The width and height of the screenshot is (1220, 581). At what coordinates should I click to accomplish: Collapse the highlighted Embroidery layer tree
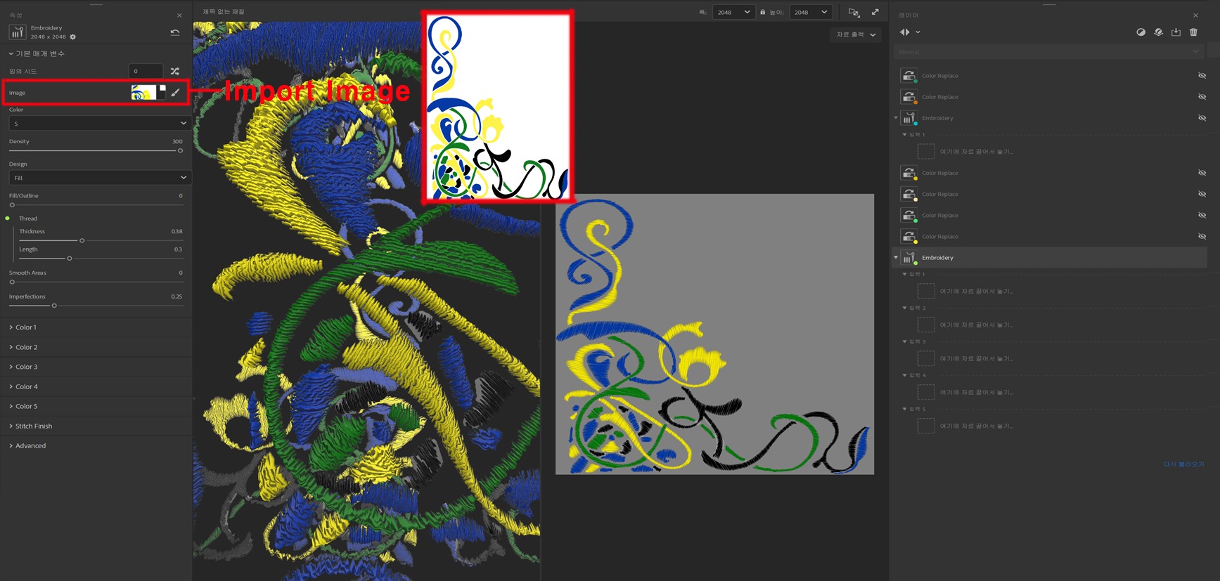[x=896, y=258]
